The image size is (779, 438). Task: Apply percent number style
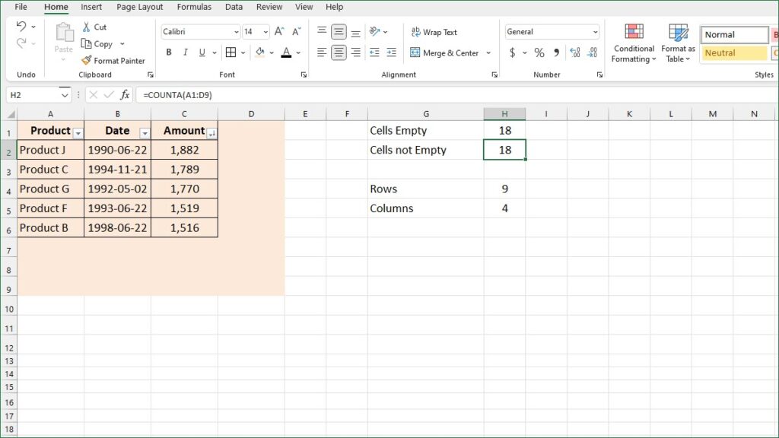(x=538, y=53)
